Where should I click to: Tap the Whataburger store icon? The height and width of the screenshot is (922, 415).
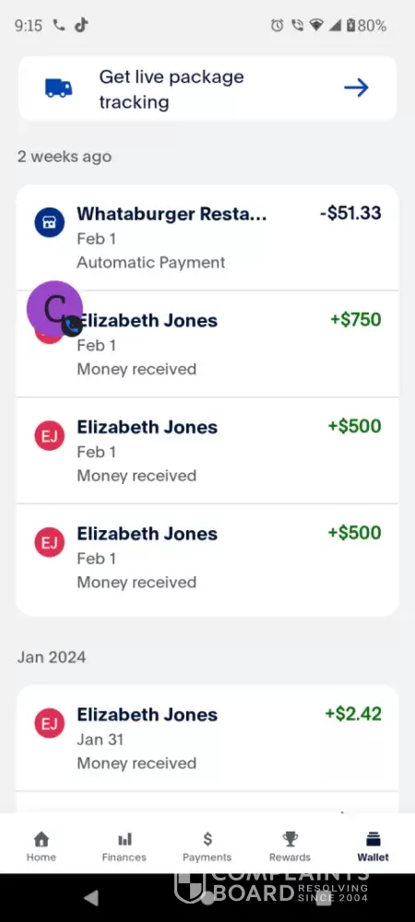pos(50,223)
